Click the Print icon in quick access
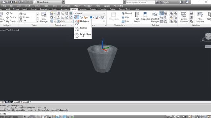211x118 pixels. (19, 2)
